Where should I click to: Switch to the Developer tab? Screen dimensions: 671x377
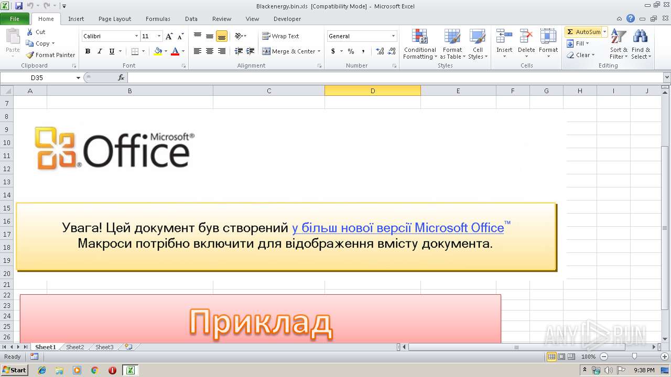287,19
